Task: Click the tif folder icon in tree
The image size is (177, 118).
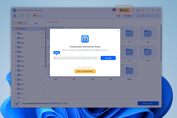Action: [x=19, y=52]
